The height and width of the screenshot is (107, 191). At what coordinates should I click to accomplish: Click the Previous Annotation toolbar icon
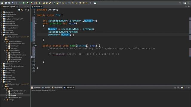pos(76,3)
